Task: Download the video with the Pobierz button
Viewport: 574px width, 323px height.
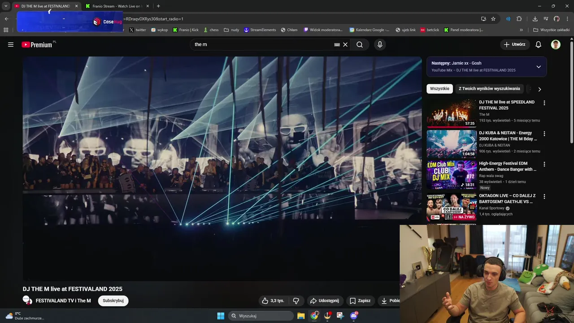Action: tap(389, 301)
